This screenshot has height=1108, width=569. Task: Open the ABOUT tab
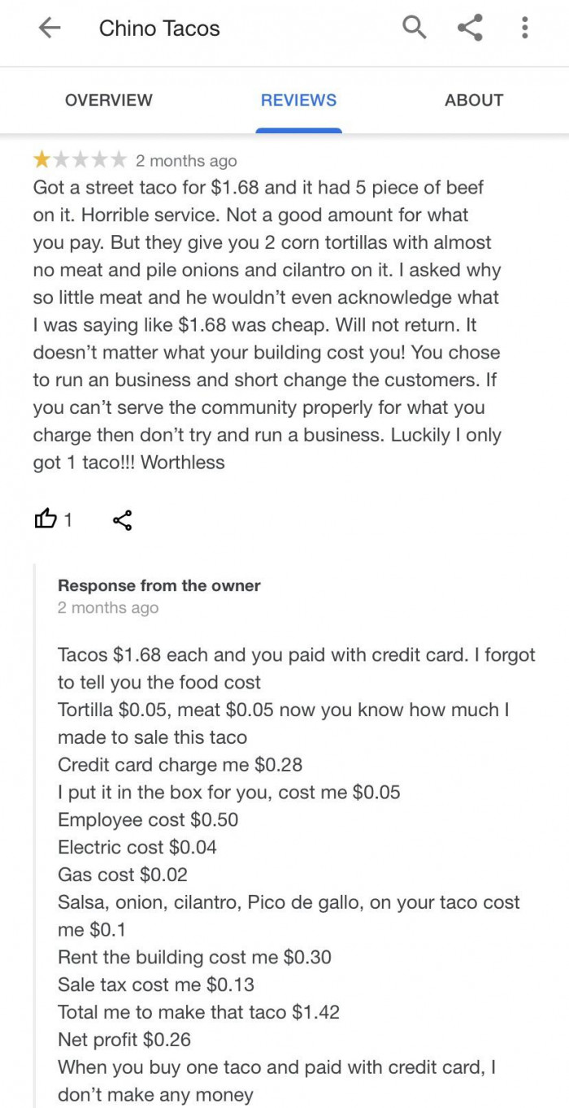pyautogui.click(x=474, y=100)
